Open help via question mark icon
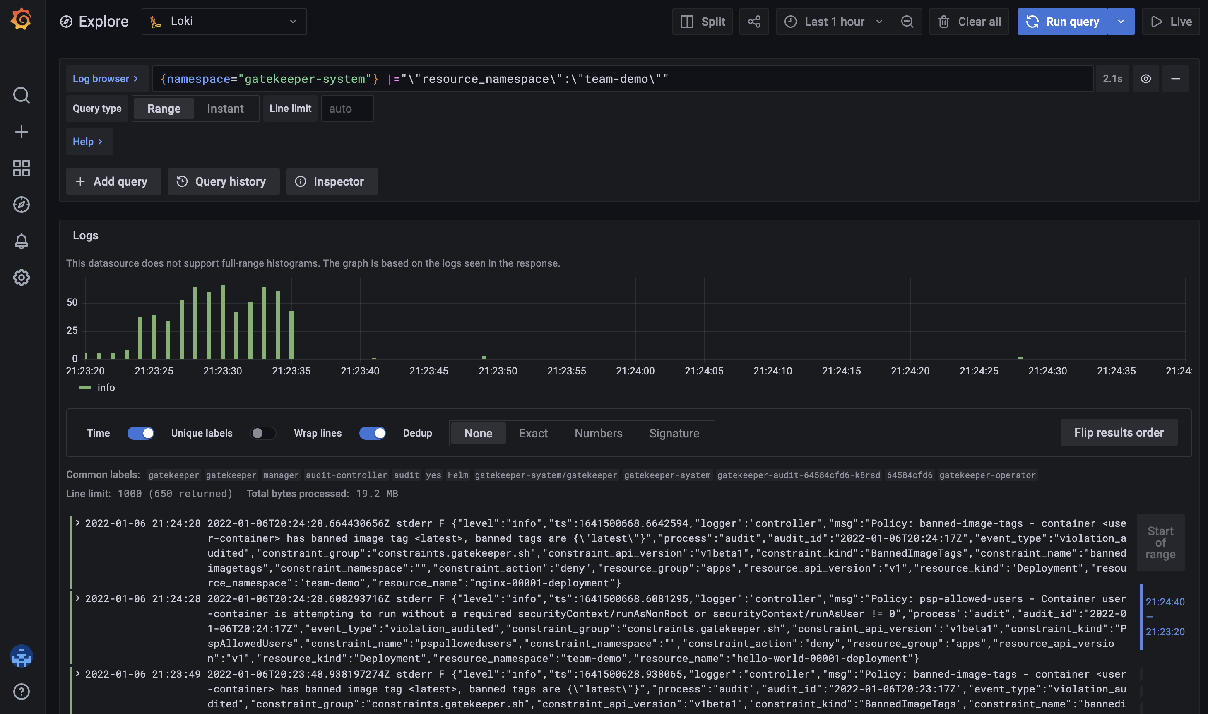This screenshot has width=1208, height=714. (x=21, y=691)
